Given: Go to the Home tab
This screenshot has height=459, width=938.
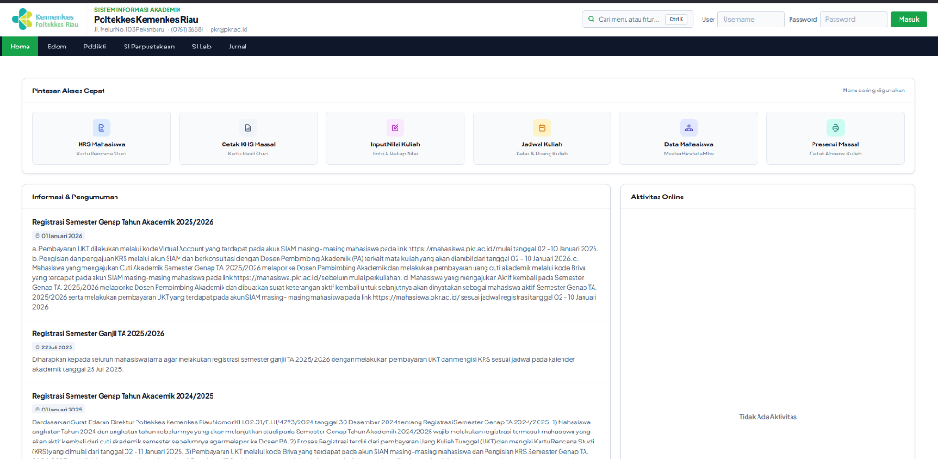Looking at the screenshot, I should [20, 47].
